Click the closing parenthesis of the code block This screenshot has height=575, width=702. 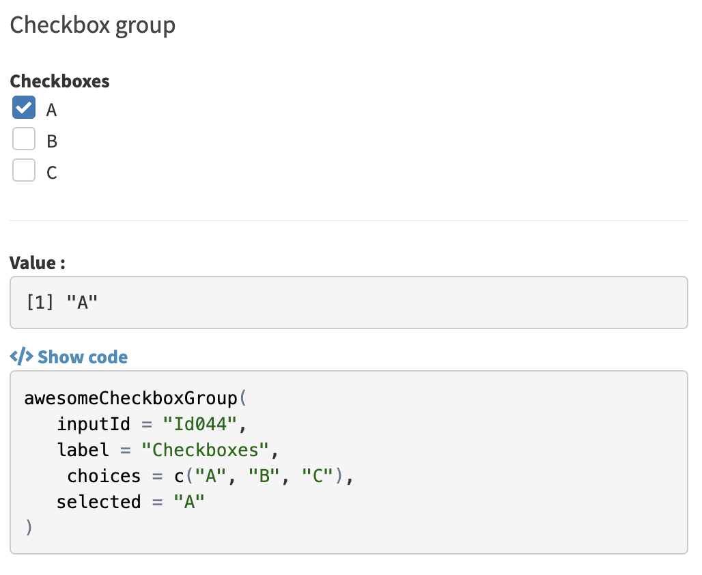point(29,527)
